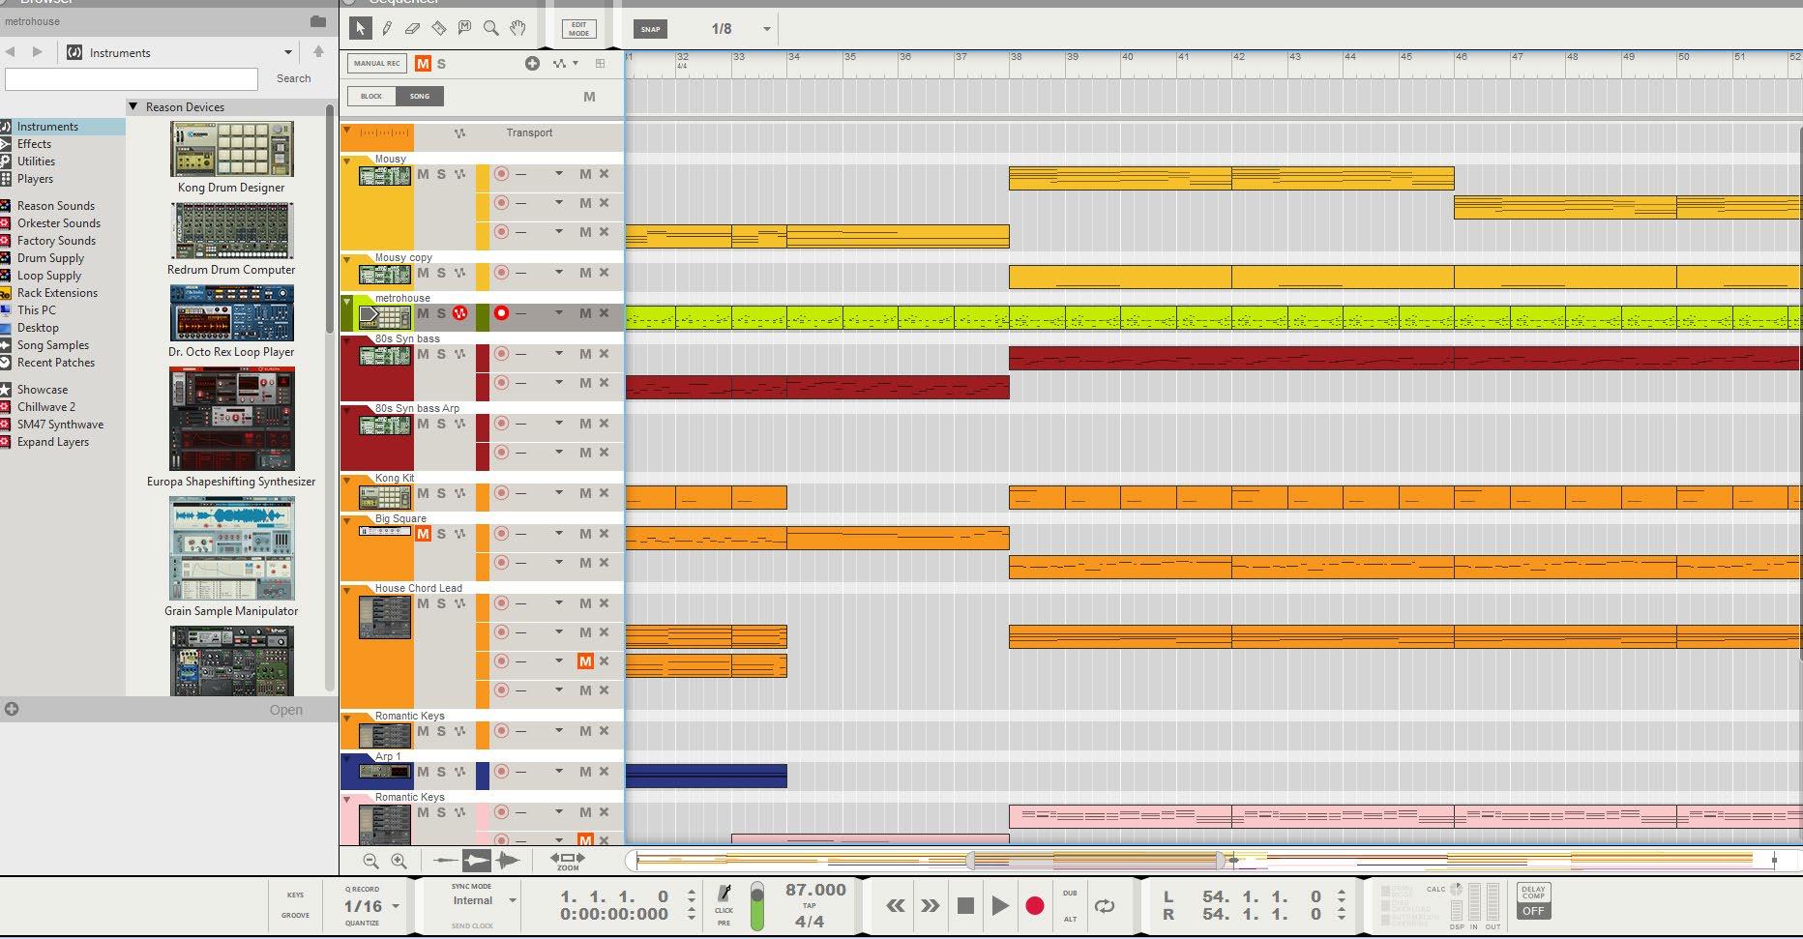Click the zoom in magnifier icon

pos(399,861)
